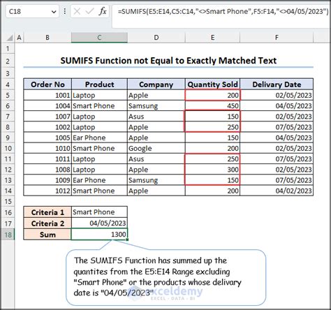Click delivery date 02/05/2023 in row 10
The image size is (331, 310).
pyautogui.click(x=277, y=148)
